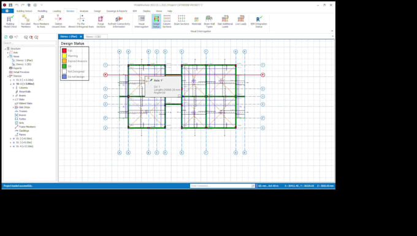Click Refresh Connectivity Information
The width and height of the screenshot is (417, 236).
(119, 21)
